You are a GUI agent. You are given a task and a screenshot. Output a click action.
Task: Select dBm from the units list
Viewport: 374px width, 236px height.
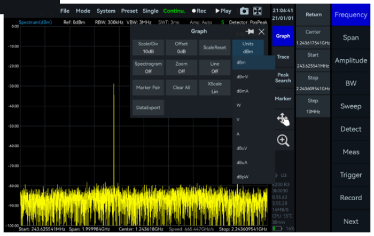(x=254, y=63)
